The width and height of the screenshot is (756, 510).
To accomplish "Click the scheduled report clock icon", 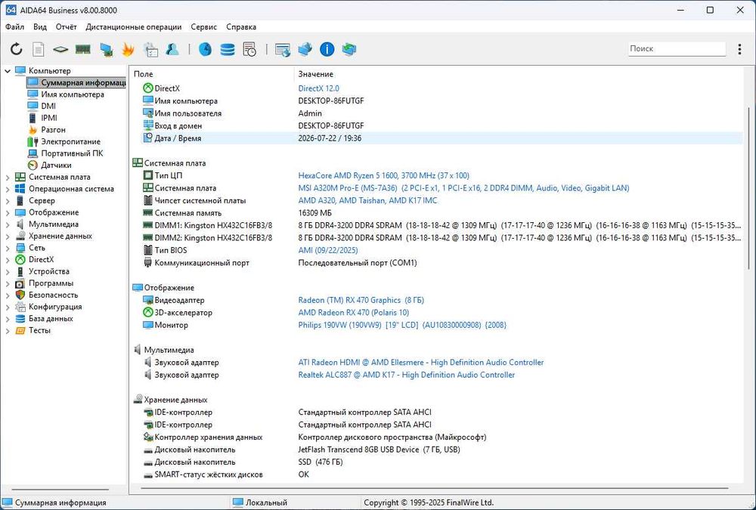I will tap(249, 49).
